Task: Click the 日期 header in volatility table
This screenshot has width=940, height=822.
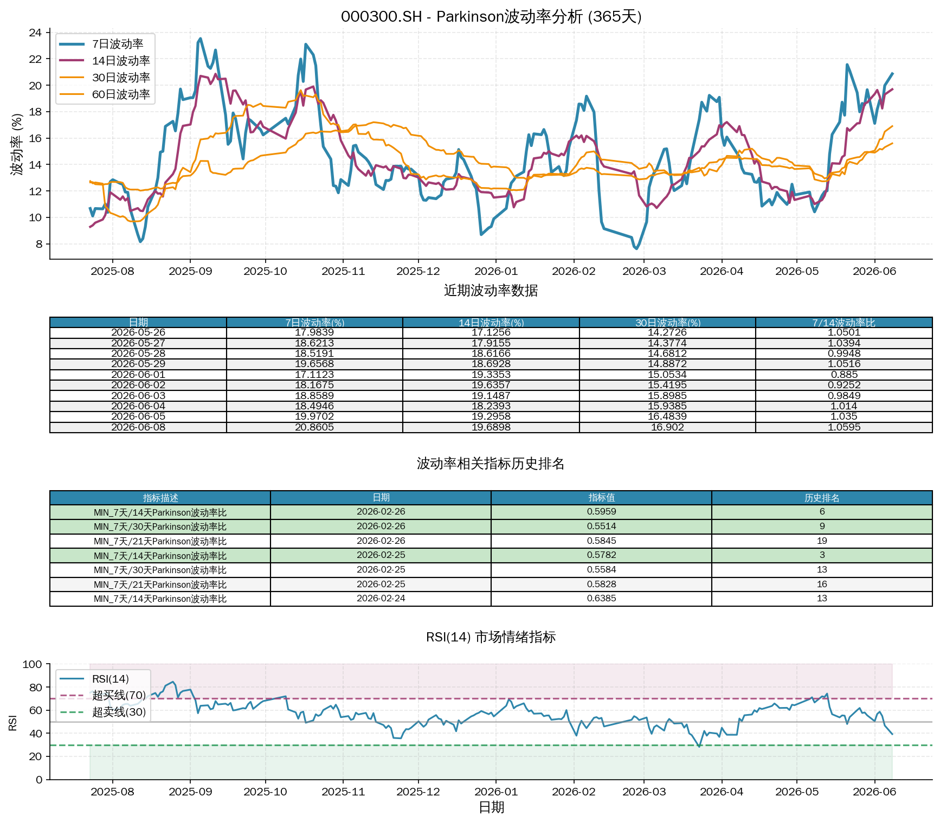Action: point(138,323)
